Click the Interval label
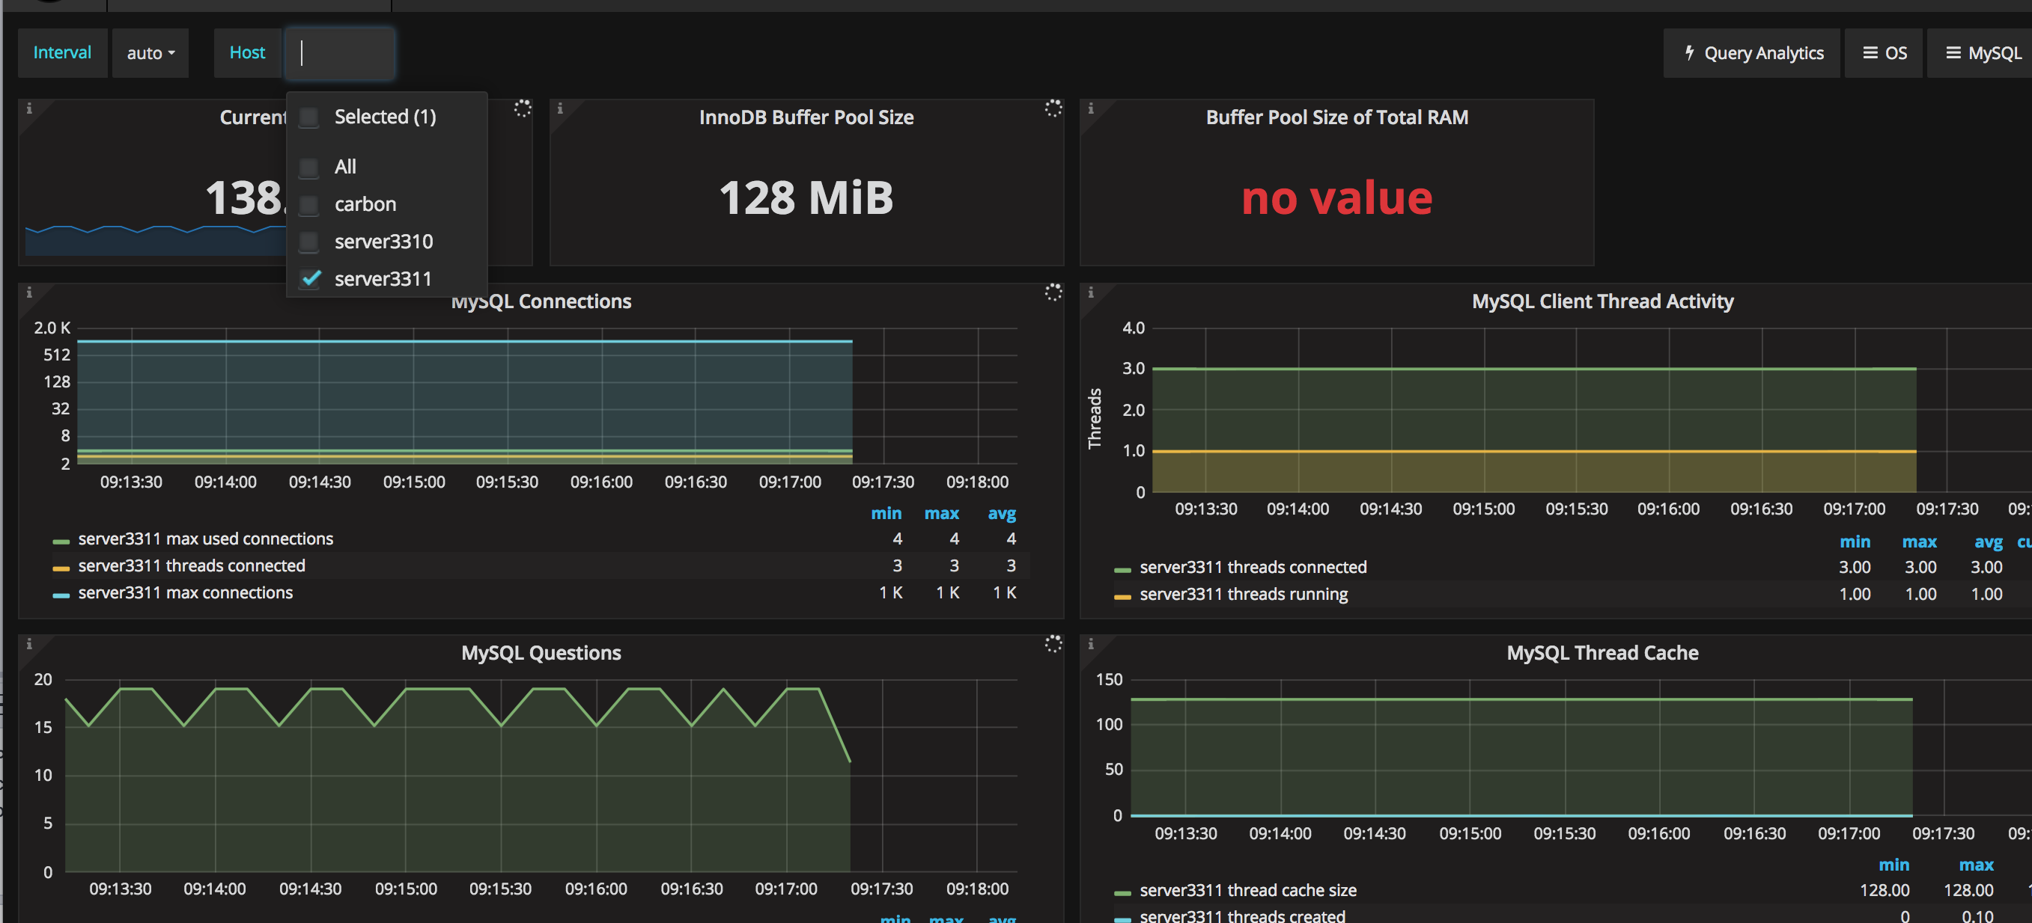Image resolution: width=2032 pixels, height=923 pixels. [x=62, y=53]
